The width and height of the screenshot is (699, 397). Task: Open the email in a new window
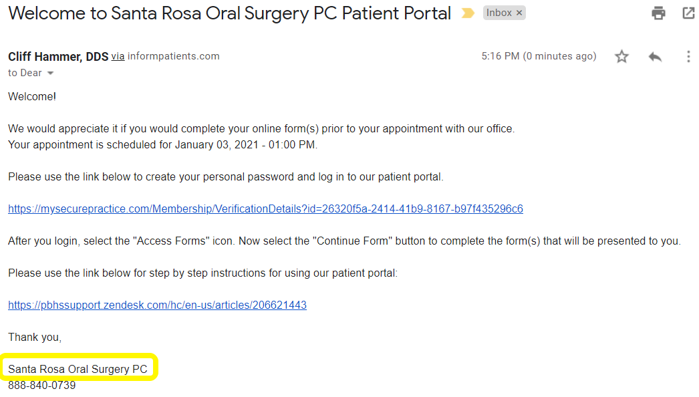(688, 13)
